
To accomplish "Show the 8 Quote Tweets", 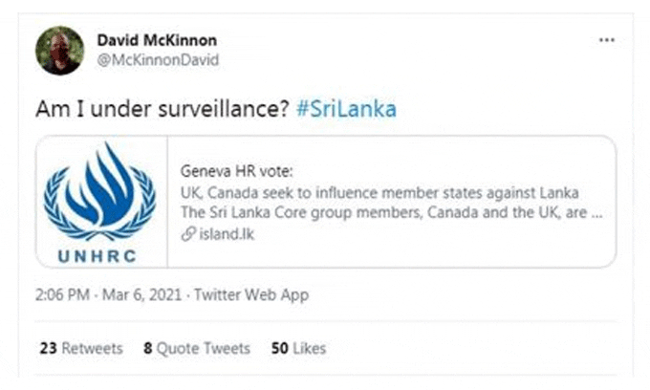I will (x=197, y=348).
